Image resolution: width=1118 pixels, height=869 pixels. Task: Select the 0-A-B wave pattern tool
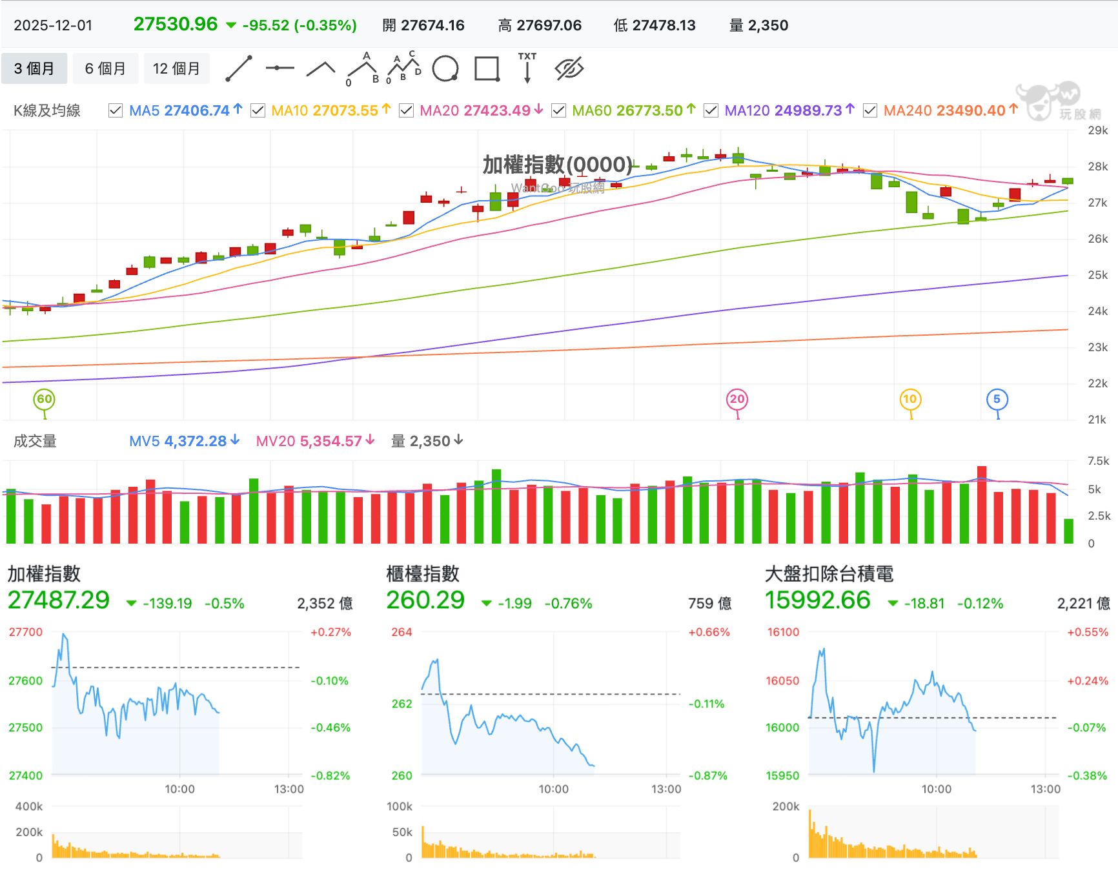click(x=362, y=68)
